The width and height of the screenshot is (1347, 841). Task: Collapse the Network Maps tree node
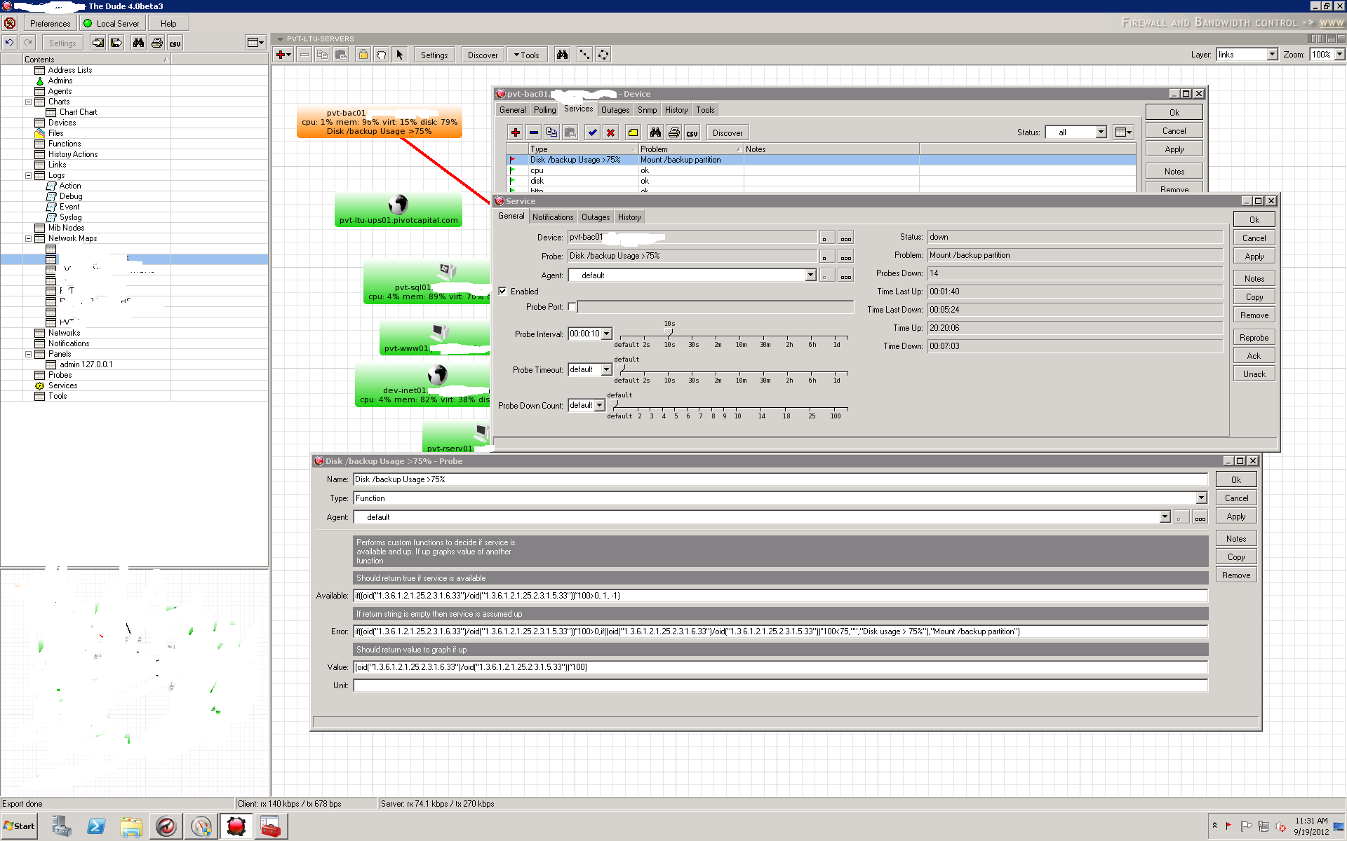[x=28, y=238]
